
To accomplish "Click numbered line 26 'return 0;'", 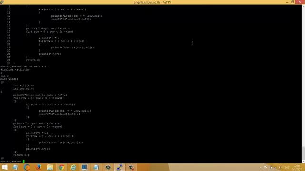I will pyautogui.click(x=33, y=60).
